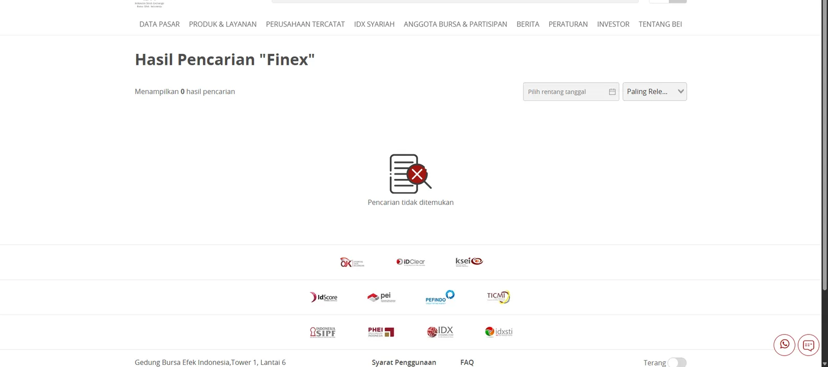Open the INVESTOR menu

pyautogui.click(x=613, y=24)
